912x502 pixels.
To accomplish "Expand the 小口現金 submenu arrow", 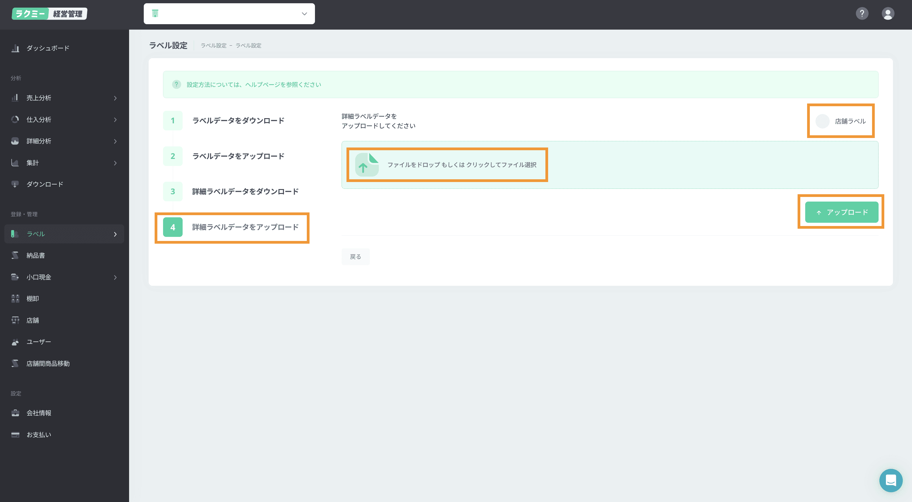I will point(115,277).
